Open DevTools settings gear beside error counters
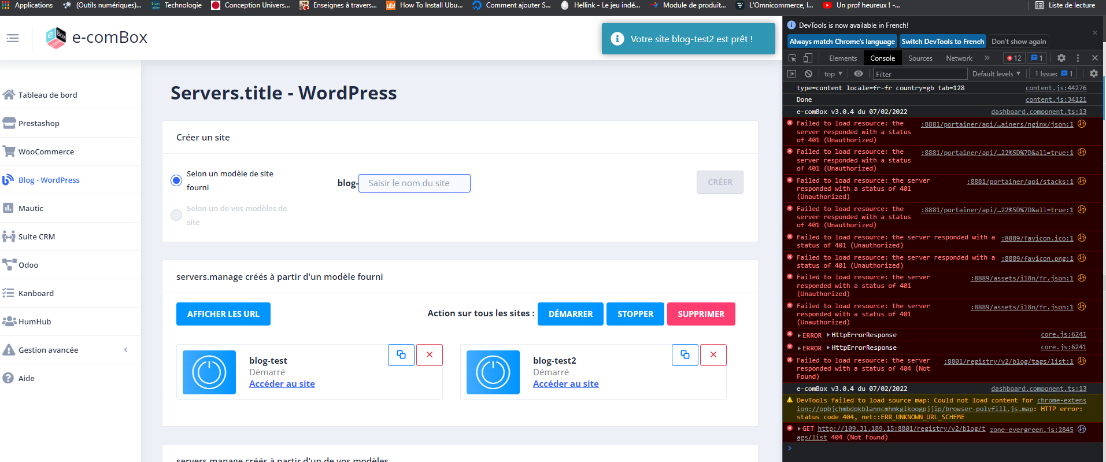This screenshot has height=462, width=1106. point(1061,58)
